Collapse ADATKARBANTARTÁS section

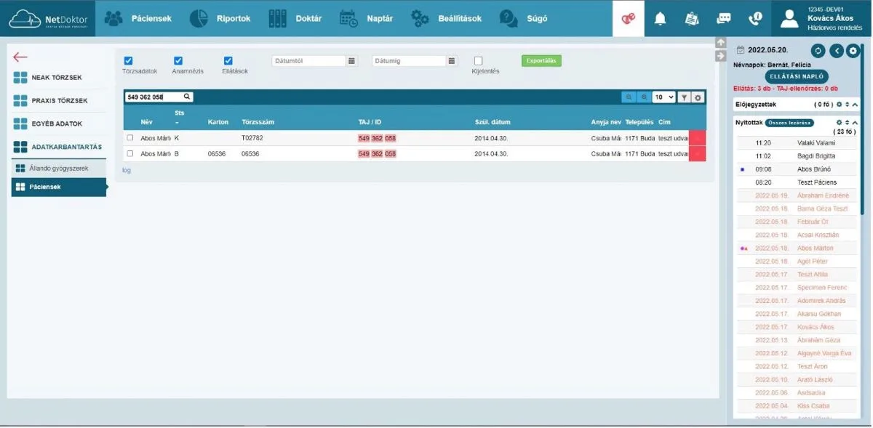pos(58,147)
